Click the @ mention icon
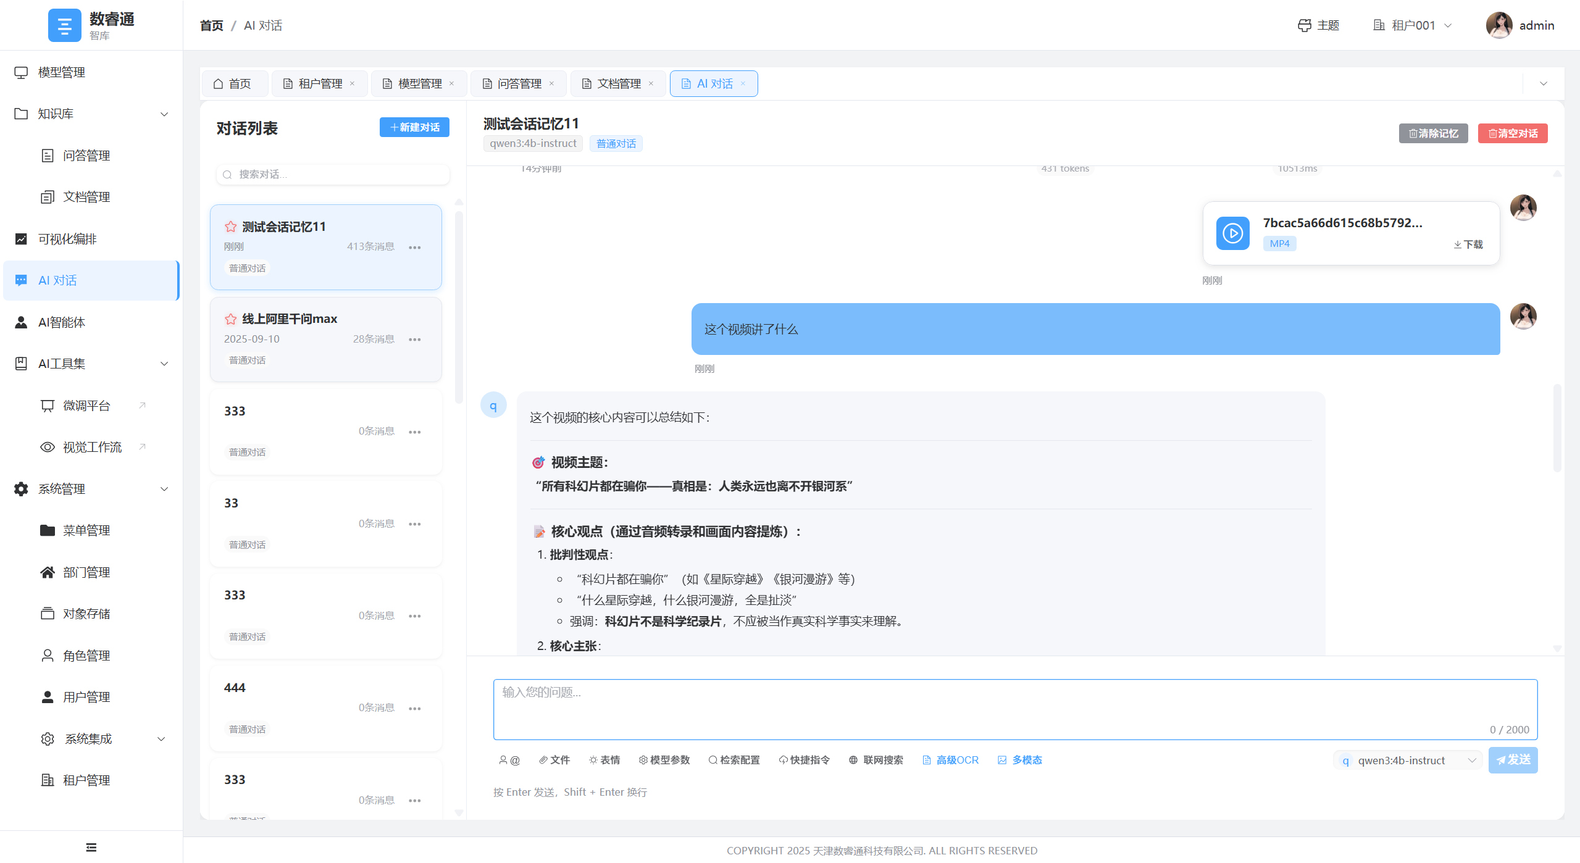The width and height of the screenshot is (1580, 863). [509, 760]
